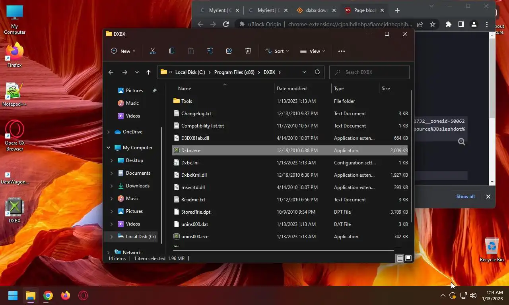Click the Copy icon in Explorer toolbar
This screenshot has width=509, height=305.
172,51
